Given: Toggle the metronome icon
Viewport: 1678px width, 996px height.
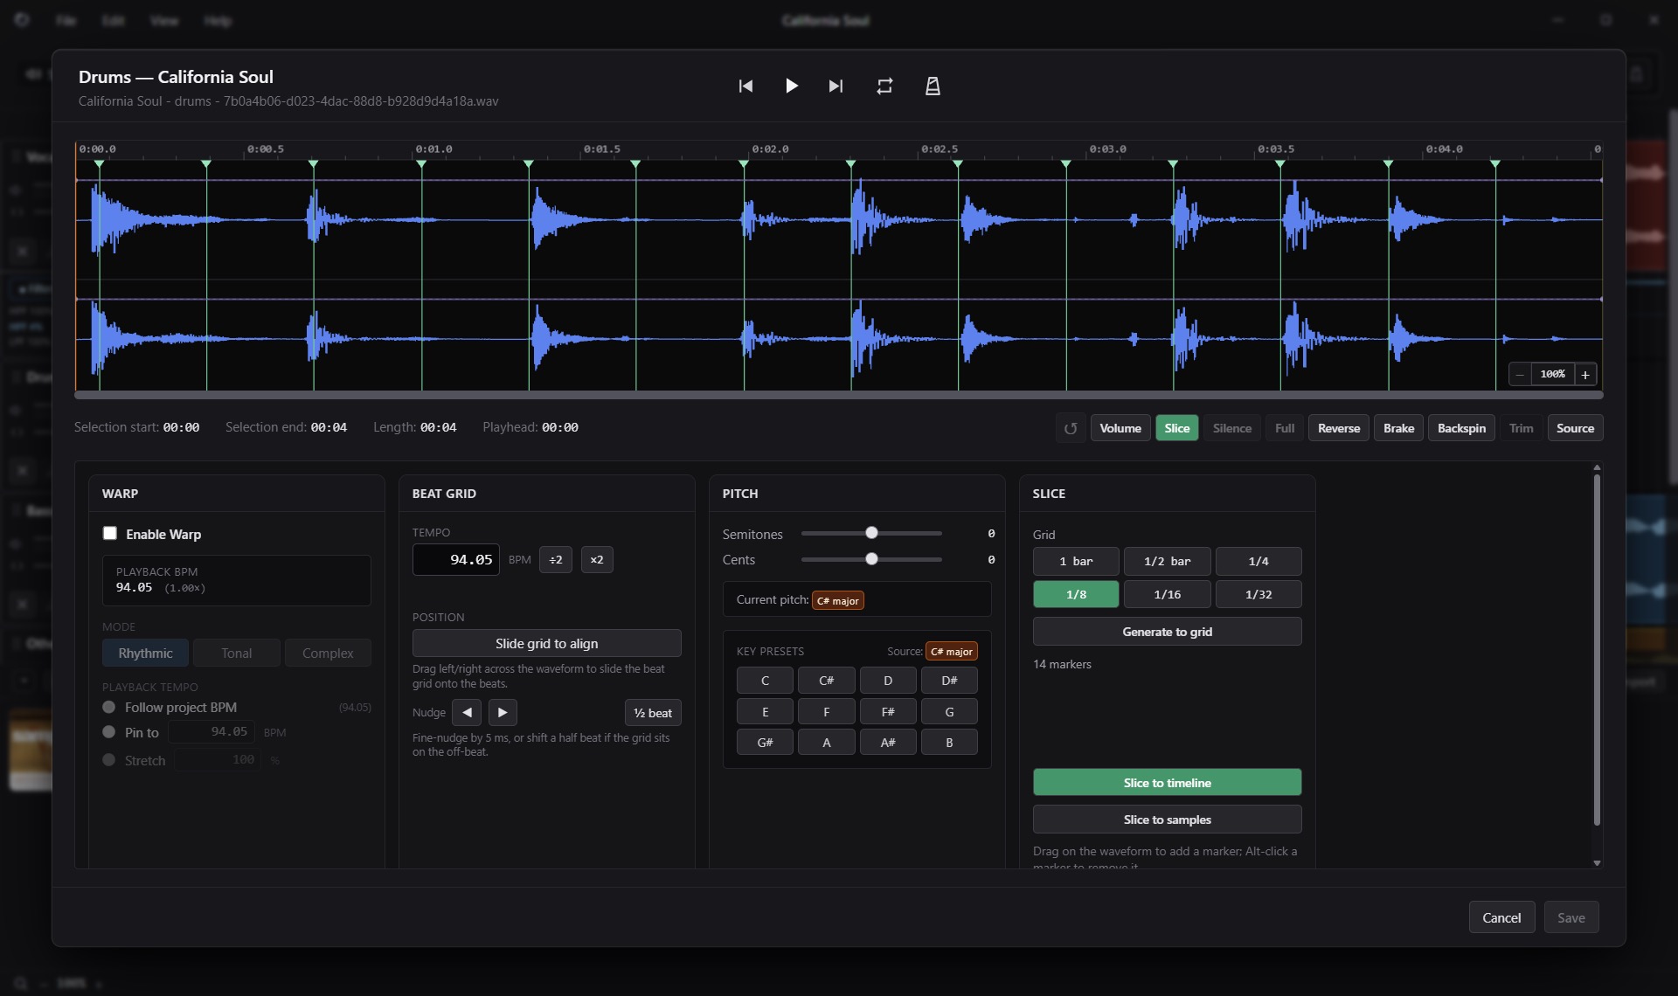Looking at the screenshot, I should point(933,86).
